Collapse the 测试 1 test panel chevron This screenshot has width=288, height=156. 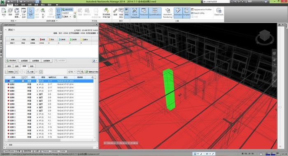pyautogui.click(x=6, y=30)
